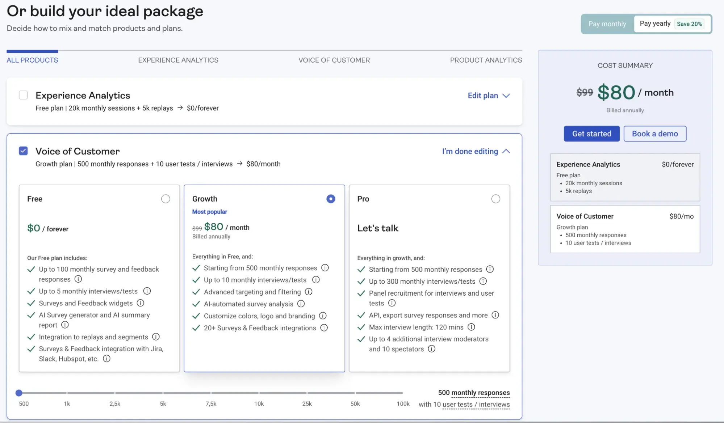Viewport: 724px width, 423px height.
Task: Click info icon beside 'Up to 5 monthly interviews/tests'
Action: [147, 291]
